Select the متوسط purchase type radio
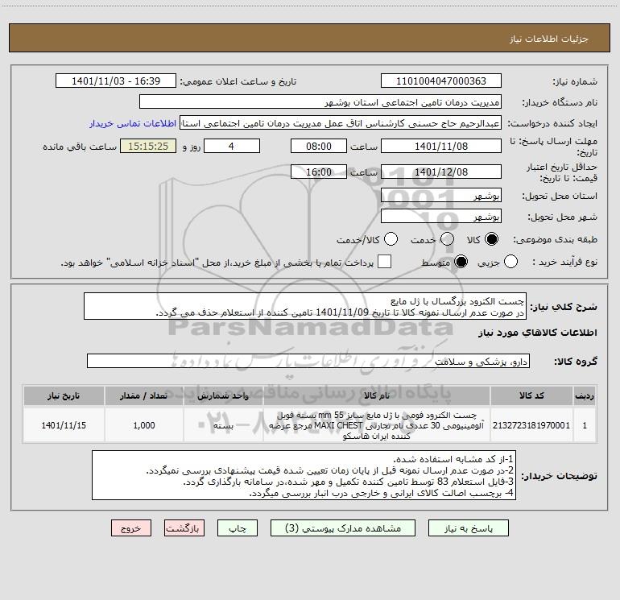 461,262
